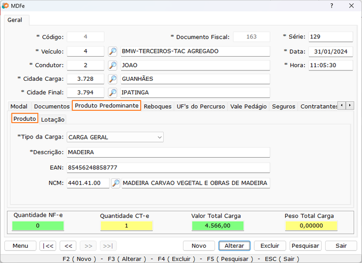Click the Excluir button
Image resolution: width=362 pixels, height=263 pixels.
[270, 246]
